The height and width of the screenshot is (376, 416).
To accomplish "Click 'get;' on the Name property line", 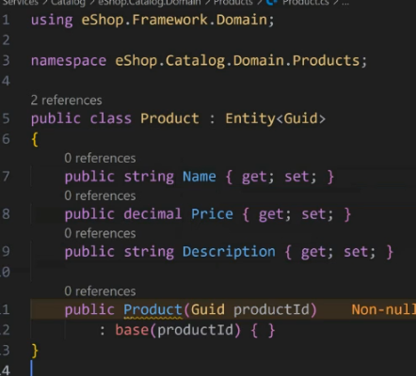I will coord(258,178).
